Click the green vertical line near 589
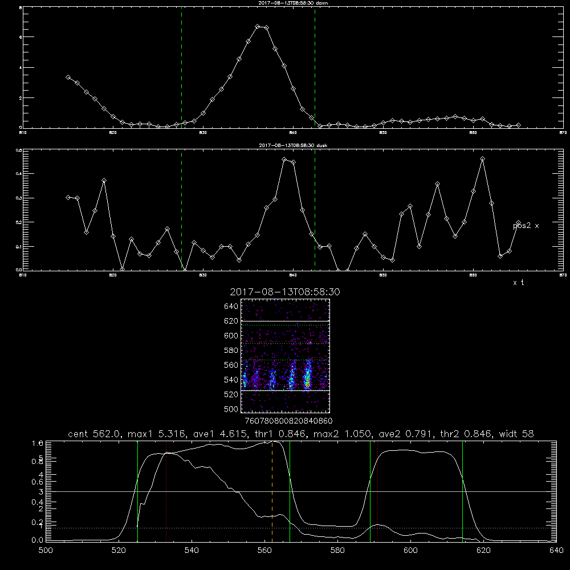Image resolution: width=570 pixels, height=570 pixels. (370, 491)
